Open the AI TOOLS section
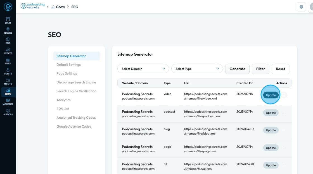The height and width of the screenshot is (174, 313). point(8,112)
